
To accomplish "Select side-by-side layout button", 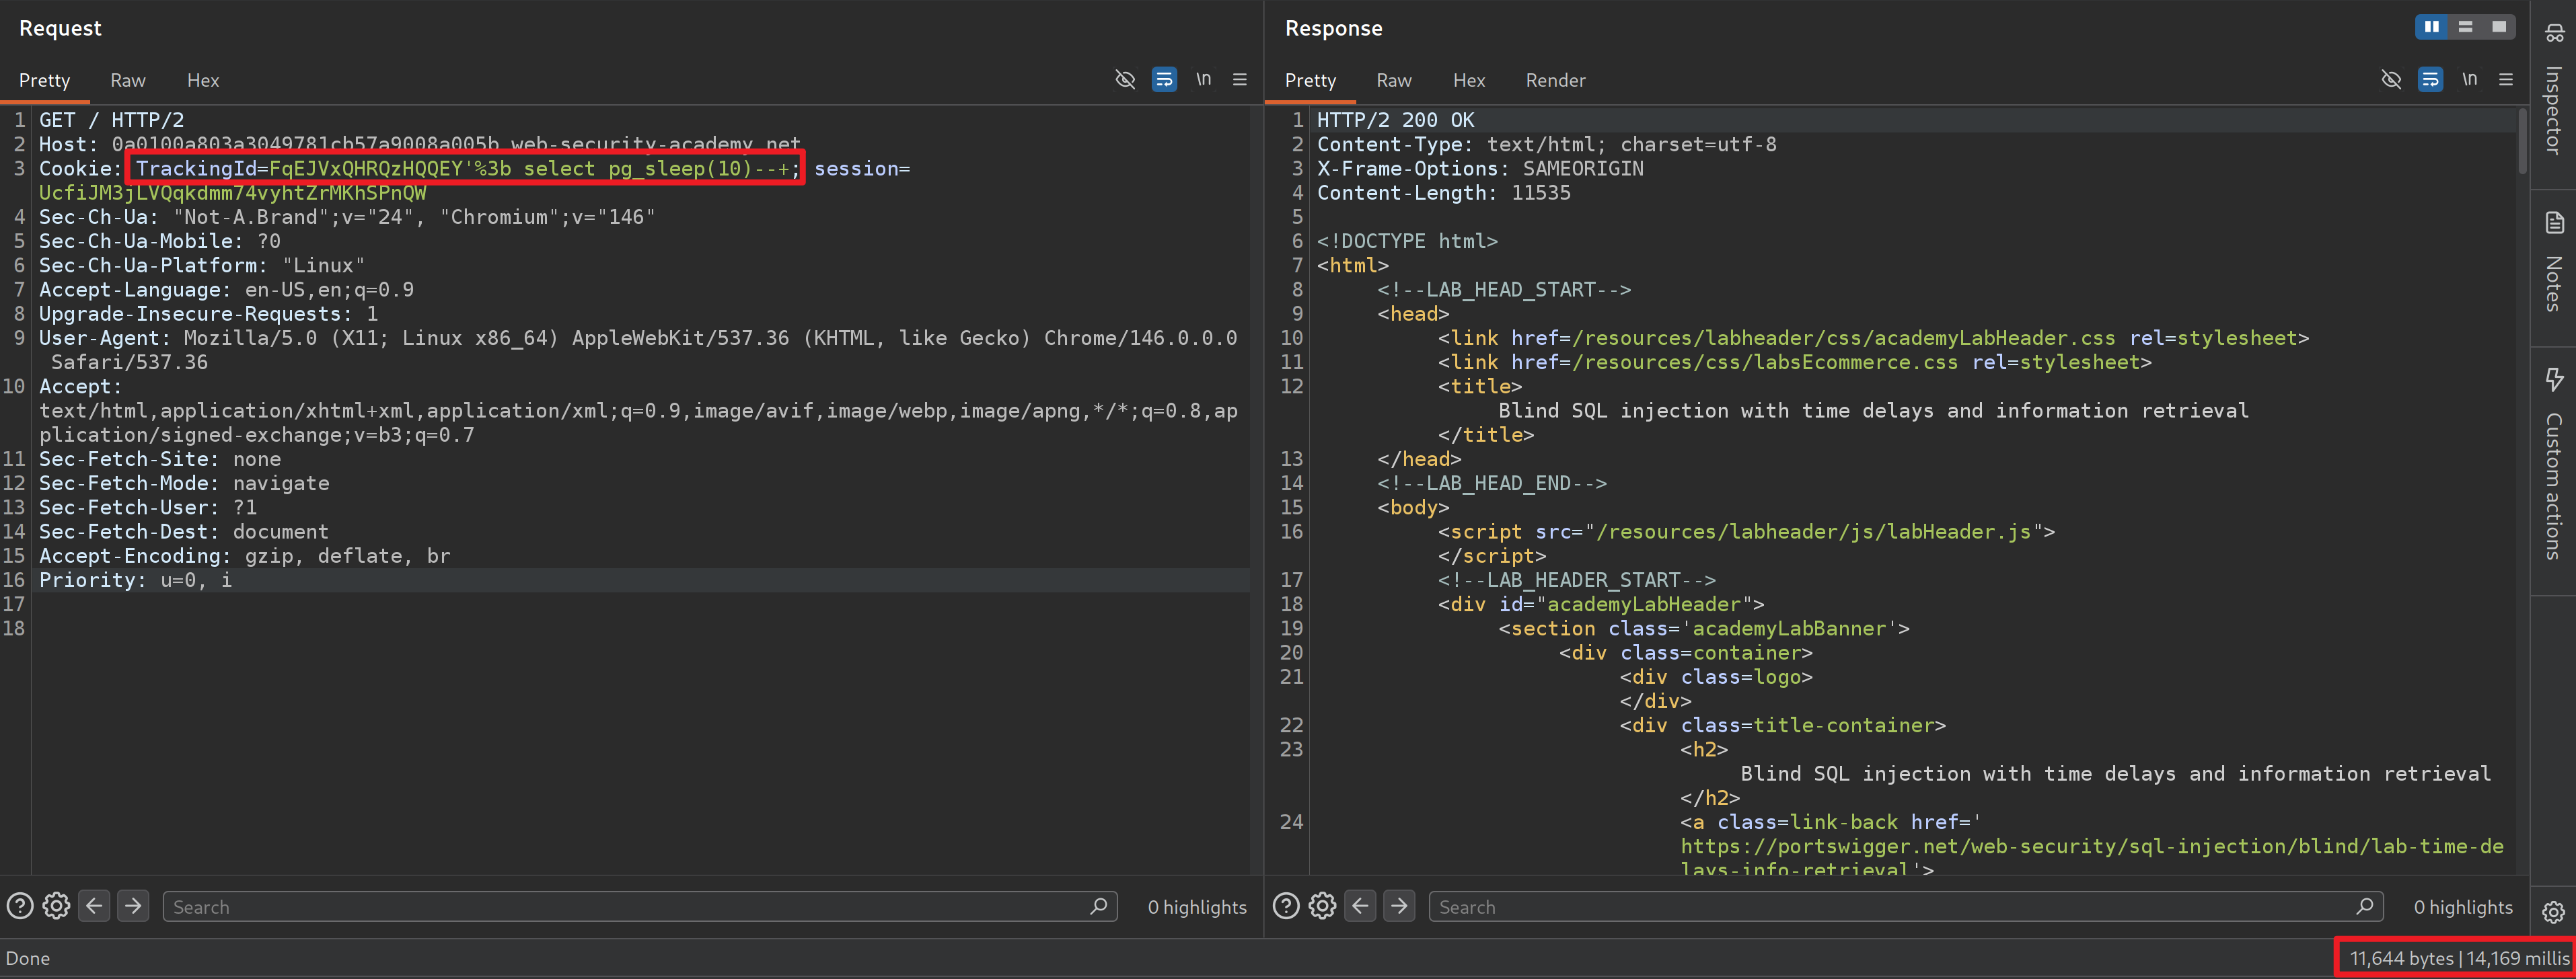I will click(2431, 27).
